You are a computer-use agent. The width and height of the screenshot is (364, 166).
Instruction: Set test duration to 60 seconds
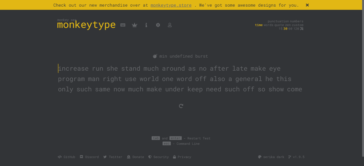coord(290,29)
